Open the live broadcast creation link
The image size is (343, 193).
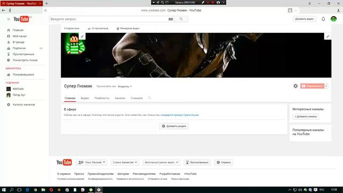pos(180,115)
